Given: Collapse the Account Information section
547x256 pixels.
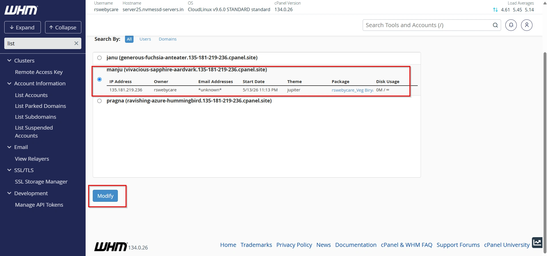Looking at the screenshot, I should click(x=9, y=83).
